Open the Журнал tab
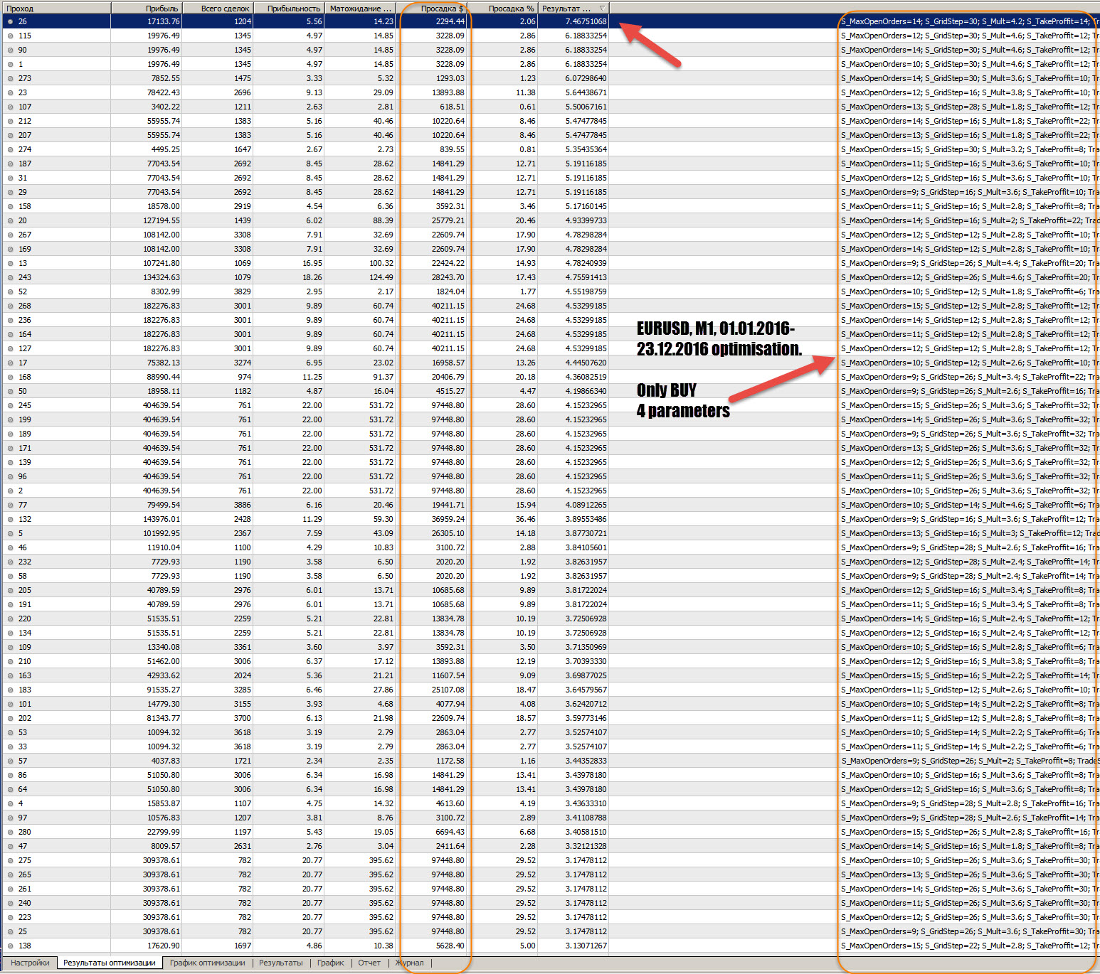The image size is (1100, 974). [x=410, y=963]
